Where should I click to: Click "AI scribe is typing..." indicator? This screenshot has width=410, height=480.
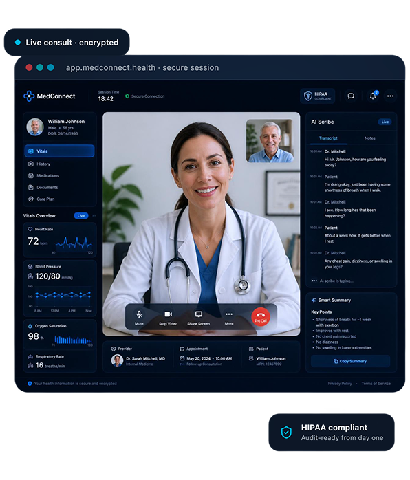(x=332, y=281)
